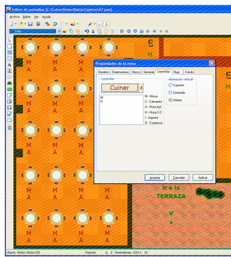
Task: Select Superior vertical alignment
Action: tap(170, 85)
